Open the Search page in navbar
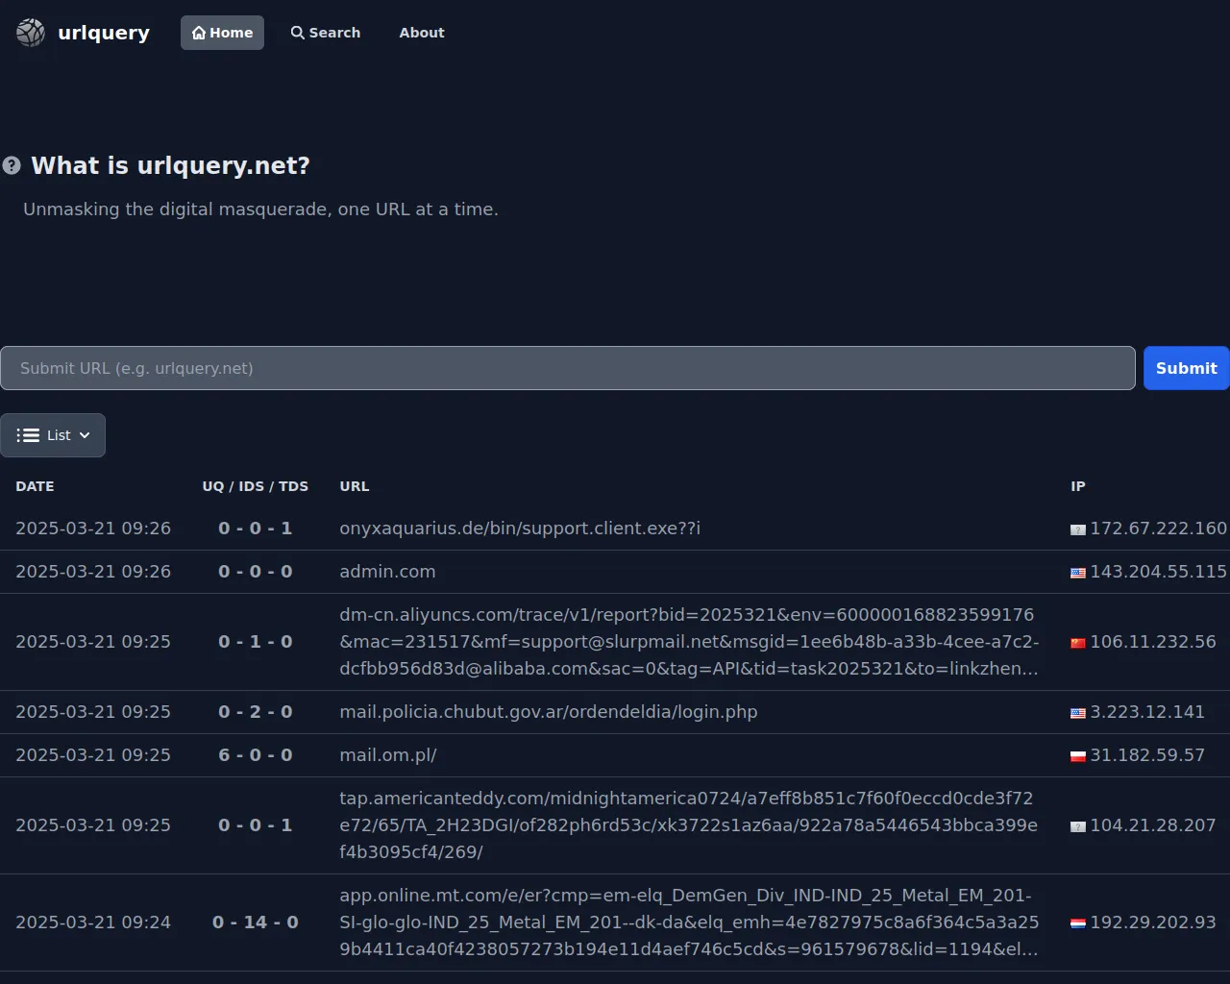This screenshot has height=984, width=1230. point(326,33)
